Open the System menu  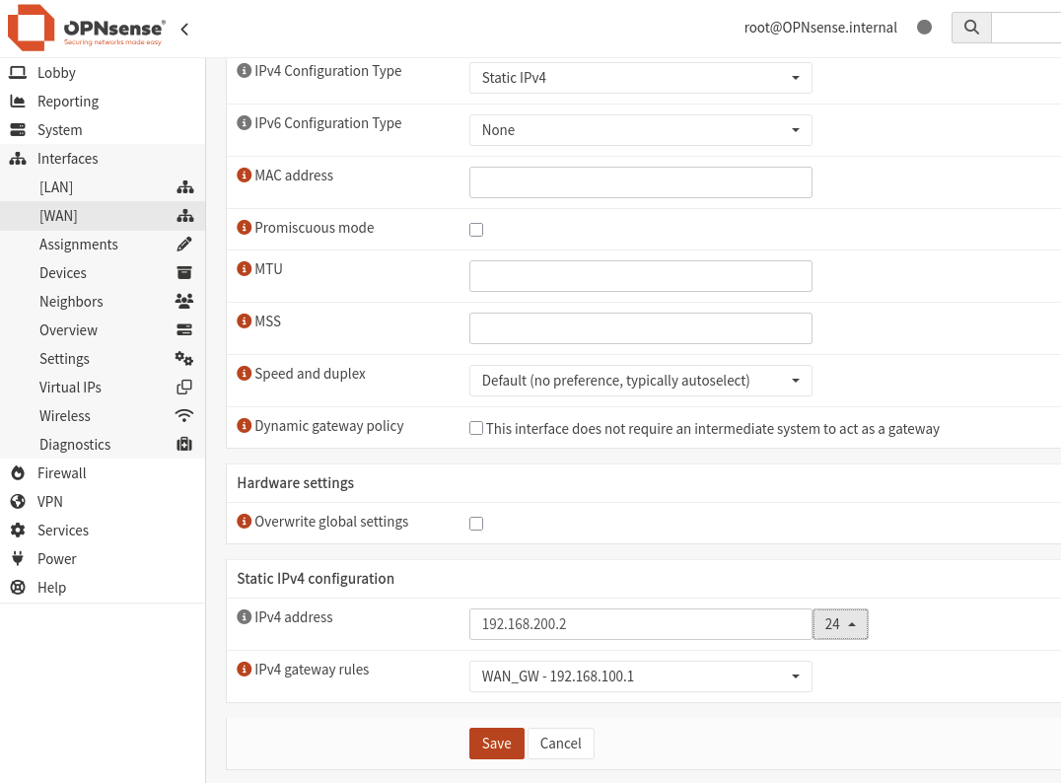point(59,130)
